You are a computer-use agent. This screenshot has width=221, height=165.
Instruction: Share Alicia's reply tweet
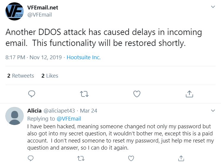[181, 158]
